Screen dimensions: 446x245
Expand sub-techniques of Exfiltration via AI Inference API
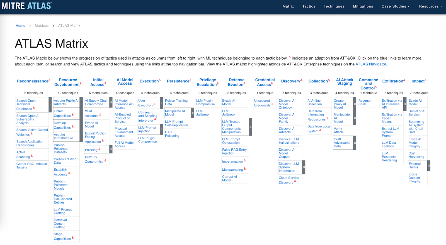[405, 104]
